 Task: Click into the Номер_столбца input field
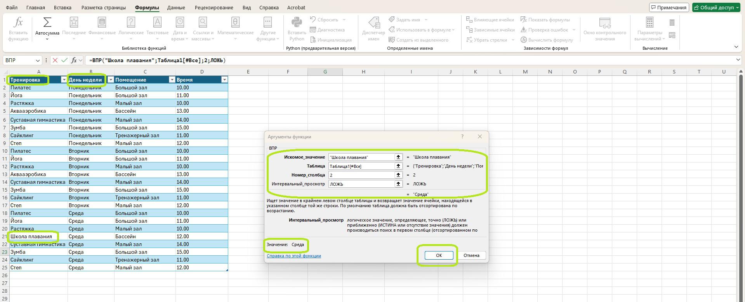pyautogui.click(x=361, y=175)
